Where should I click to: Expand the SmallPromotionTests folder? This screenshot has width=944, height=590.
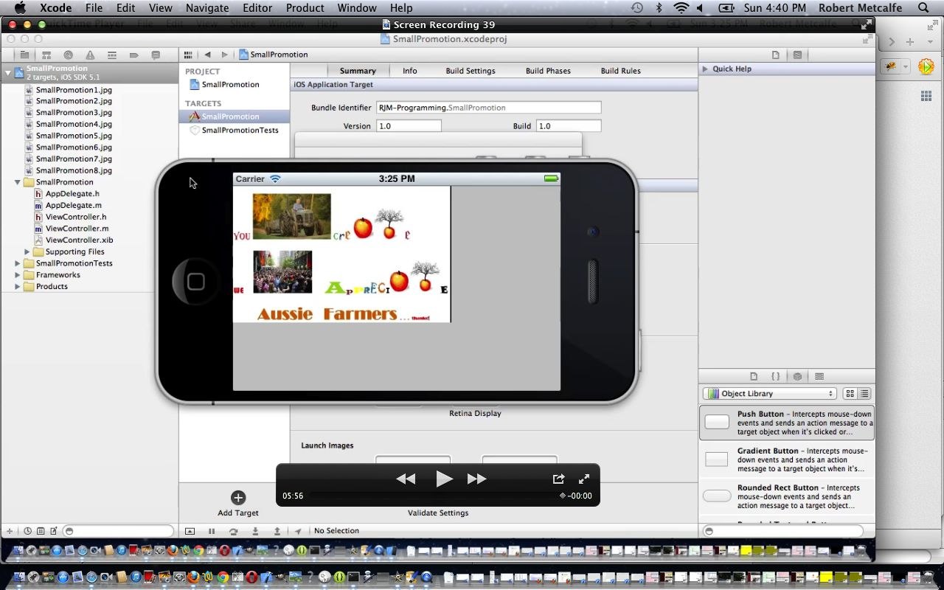coord(18,263)
